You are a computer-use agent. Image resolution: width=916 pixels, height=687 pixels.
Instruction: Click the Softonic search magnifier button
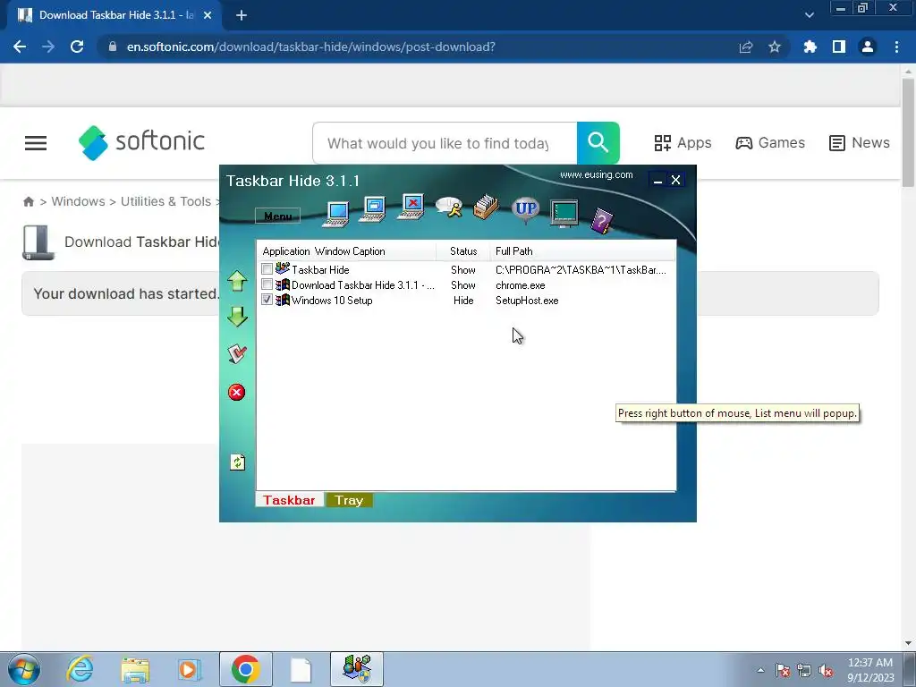(598, 143)
